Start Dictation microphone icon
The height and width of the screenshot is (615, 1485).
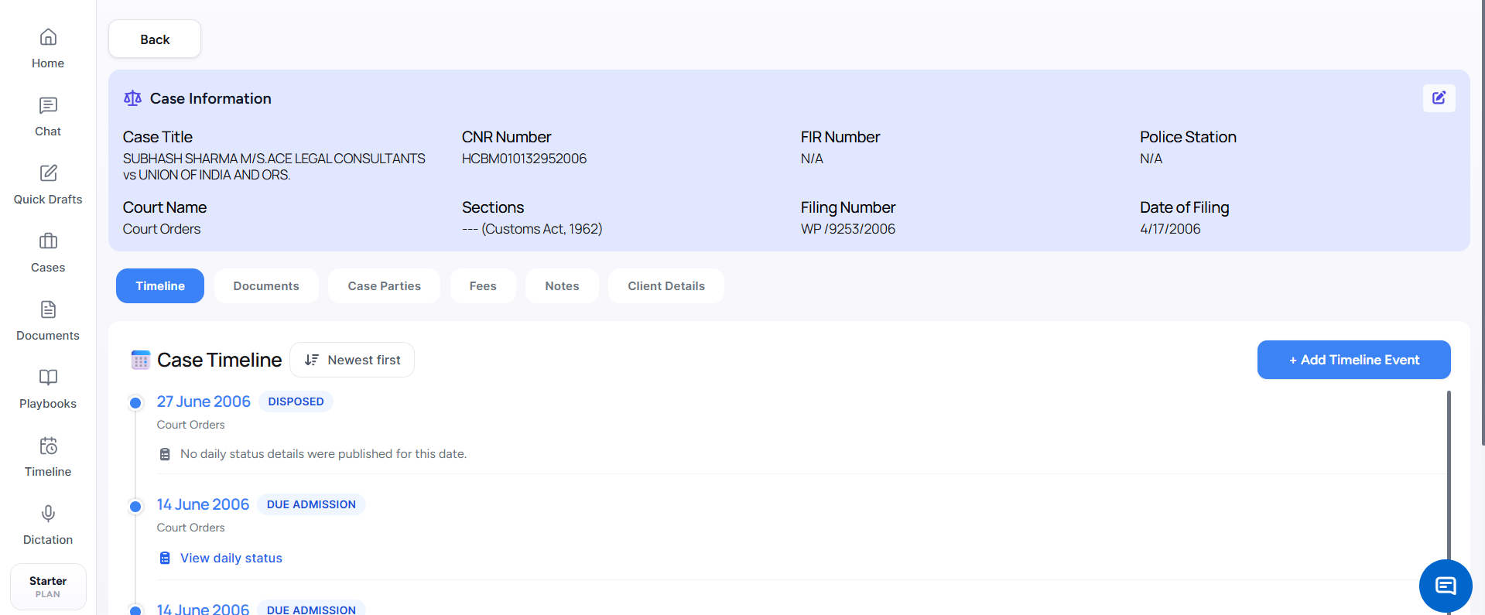(48, 514)
